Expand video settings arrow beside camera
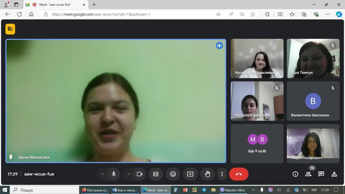The image size is (345, 194). coord(128,174)
